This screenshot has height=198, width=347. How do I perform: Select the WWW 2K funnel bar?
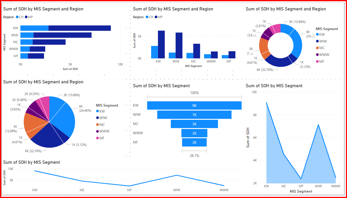[x=194, y=133]
